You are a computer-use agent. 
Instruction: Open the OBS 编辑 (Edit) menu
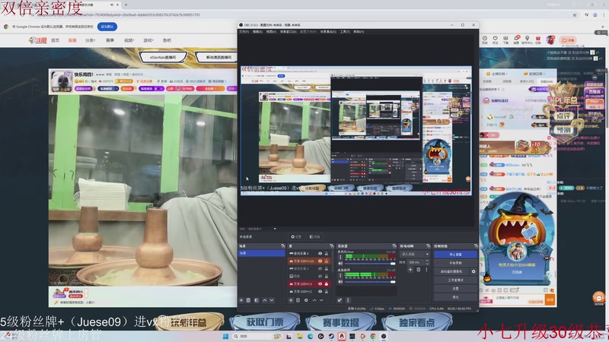[257, 31]
